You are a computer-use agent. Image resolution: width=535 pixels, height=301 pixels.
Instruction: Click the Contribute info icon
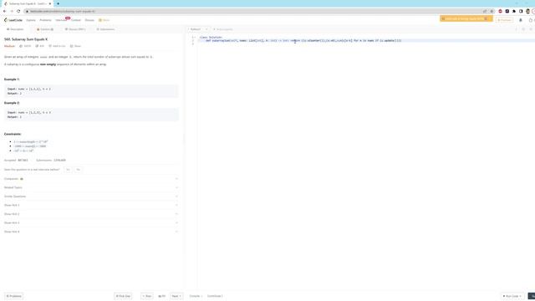coord(222,296)
